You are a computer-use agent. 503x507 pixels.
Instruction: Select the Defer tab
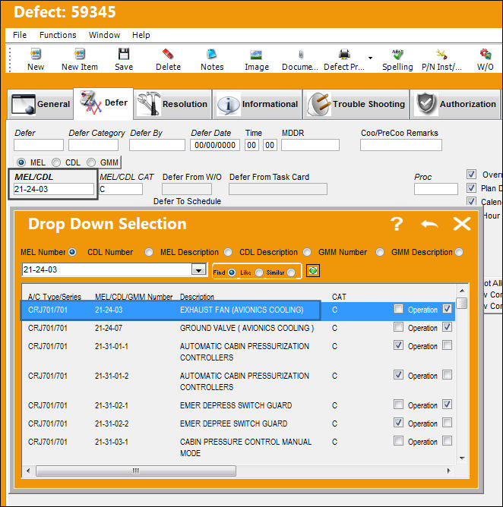(103, 103)
